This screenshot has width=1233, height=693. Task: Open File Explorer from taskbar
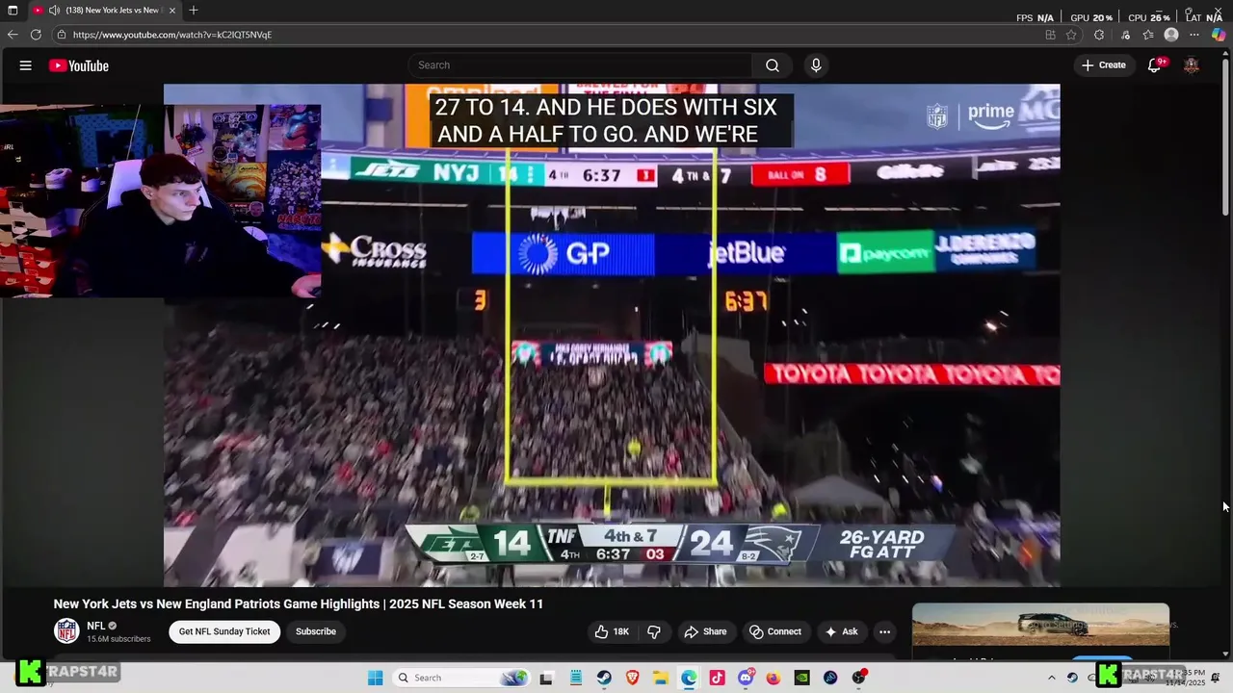pos(661,678)
